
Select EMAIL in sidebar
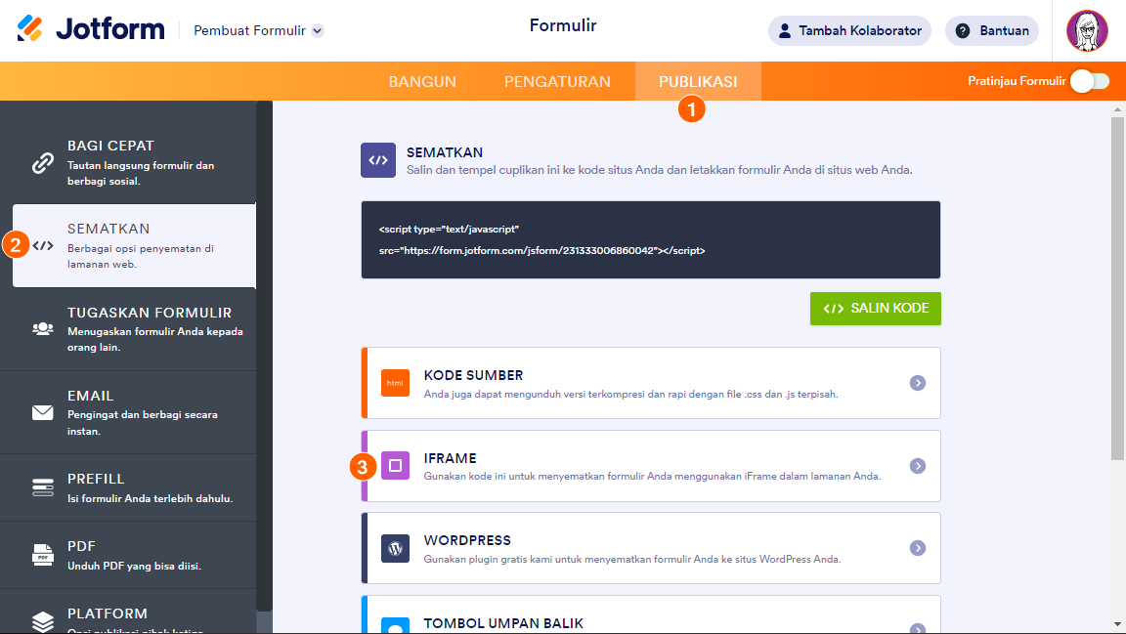(x=128, y=412)
